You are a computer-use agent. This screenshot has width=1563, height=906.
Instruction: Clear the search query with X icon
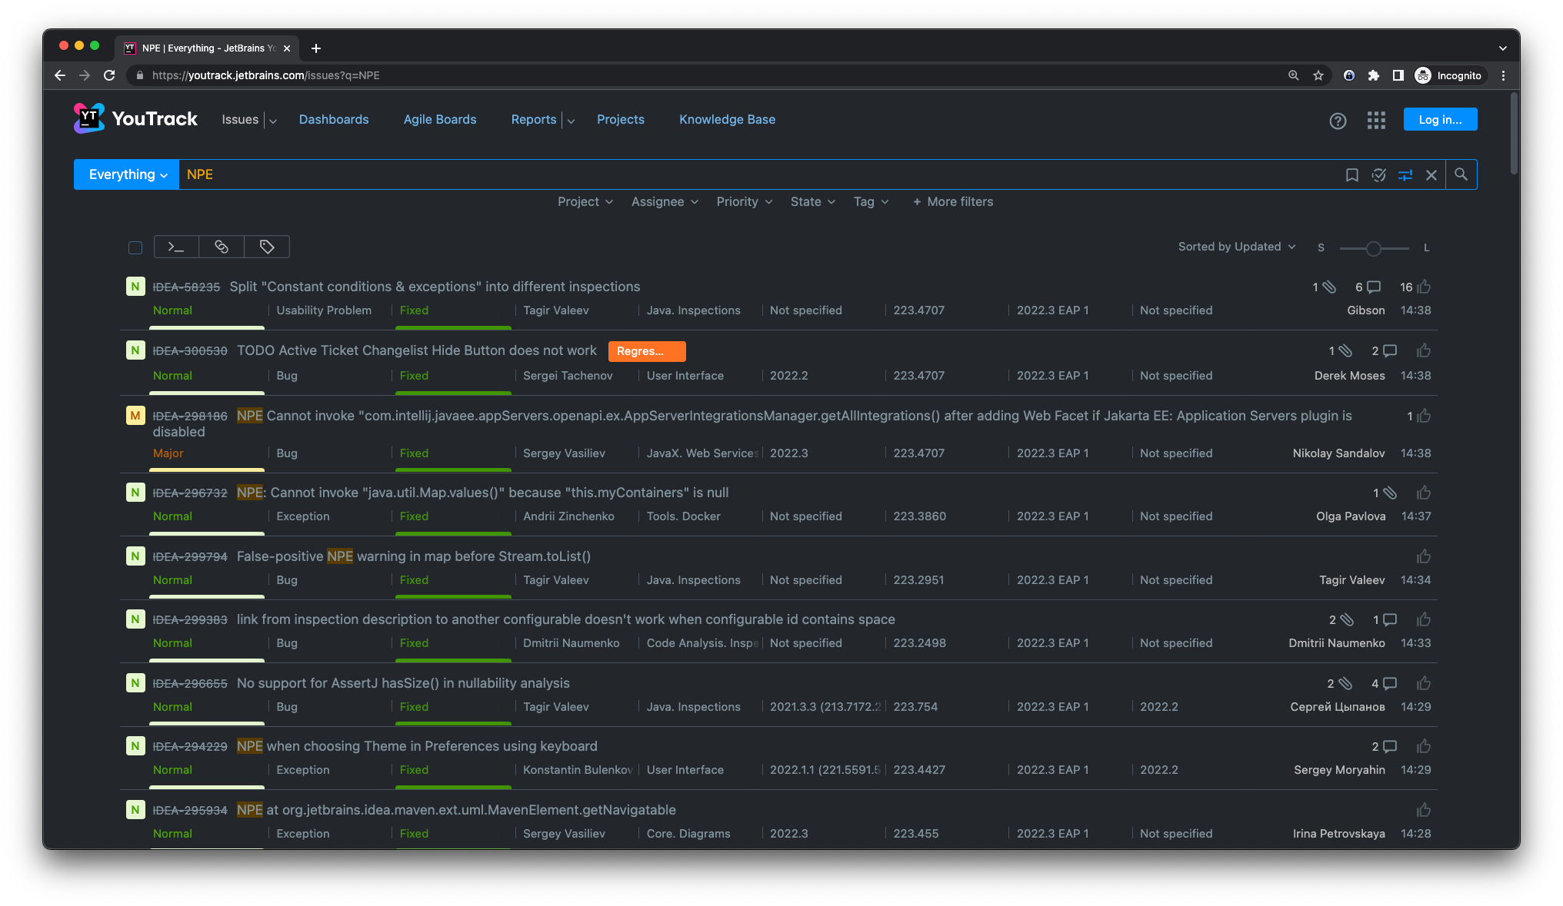1431,175
